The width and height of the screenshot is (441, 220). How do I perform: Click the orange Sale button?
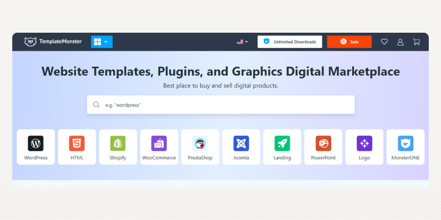pyautogui.click(x=349, y=42)
